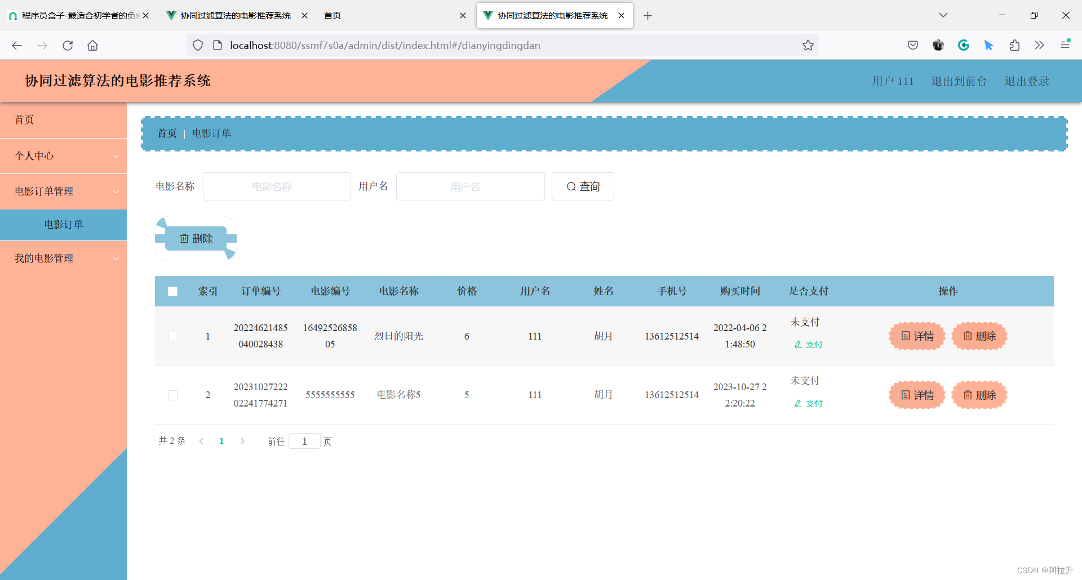Click the shield tracking protection icon
Image resolution: width=1082 pixels, height=580 pixels.
198,46
